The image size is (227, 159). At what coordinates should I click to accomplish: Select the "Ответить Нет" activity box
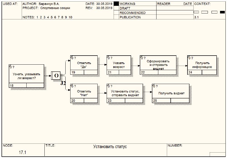84,93
